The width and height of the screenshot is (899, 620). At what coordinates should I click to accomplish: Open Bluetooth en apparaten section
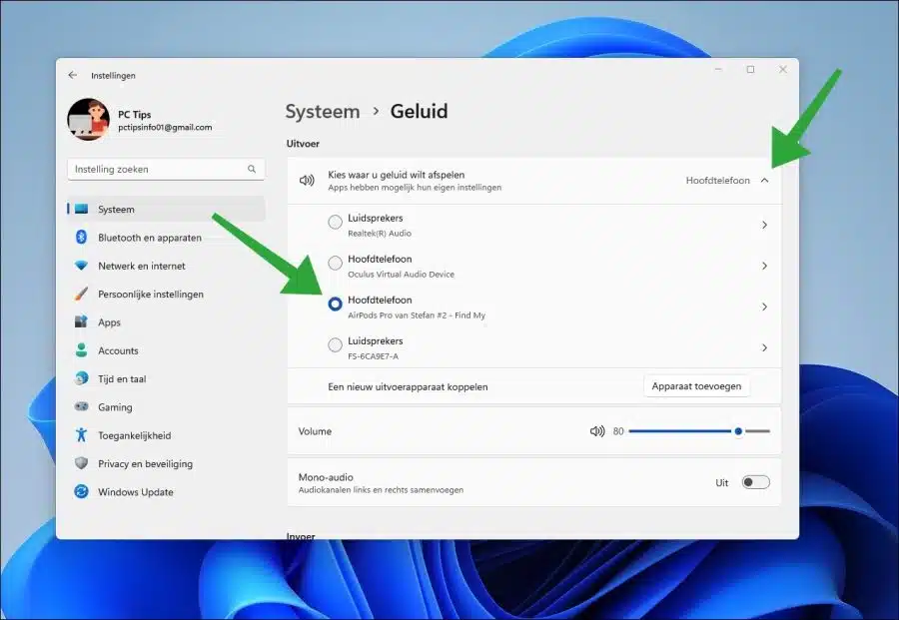166,238
